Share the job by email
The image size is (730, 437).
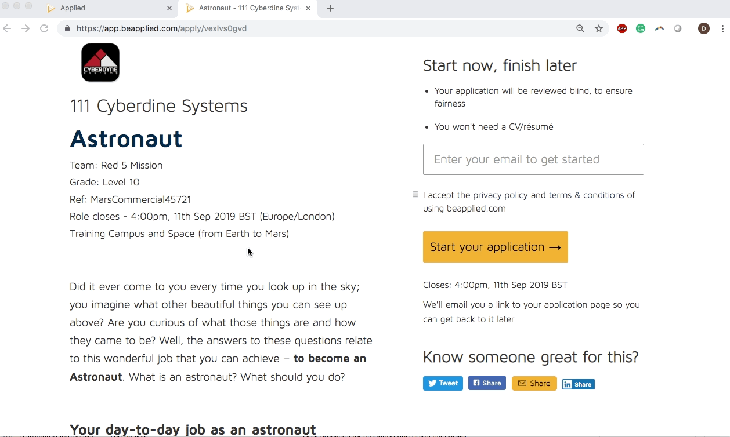(x=534, y=384)
